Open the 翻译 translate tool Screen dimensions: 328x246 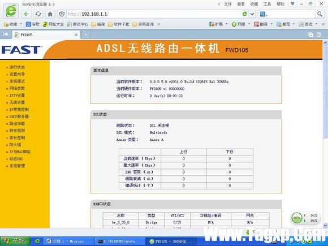(261, 24)
